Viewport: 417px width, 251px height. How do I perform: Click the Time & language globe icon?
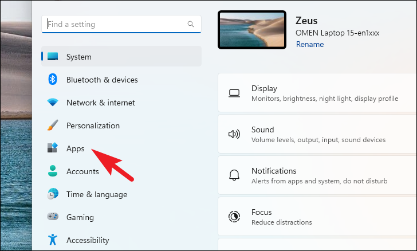click(53, 194)
